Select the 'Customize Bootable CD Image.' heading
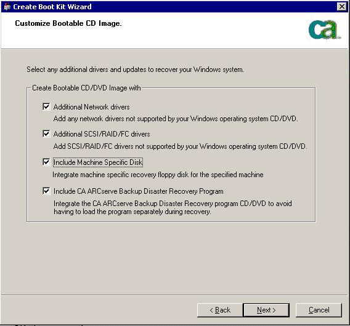This screenshot has height=326, width=350. pyautogui.click(x=68, y=23)
